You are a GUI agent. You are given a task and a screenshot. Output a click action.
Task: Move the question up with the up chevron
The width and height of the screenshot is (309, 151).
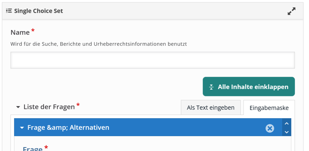point(287,124)
